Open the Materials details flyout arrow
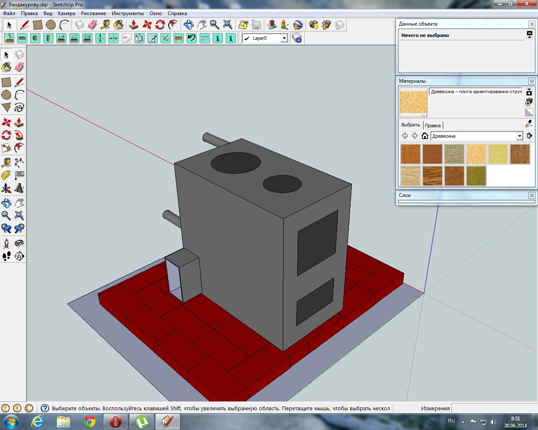 [529, 136]
